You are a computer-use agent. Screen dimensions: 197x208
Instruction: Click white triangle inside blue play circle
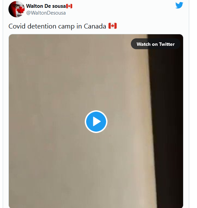pyautogui.click(x=97, y=121)
